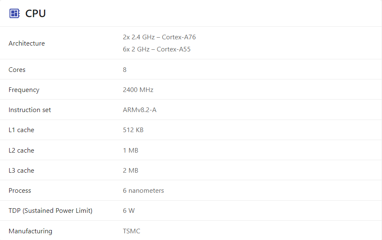Click the 6 nanometers value

143,191
